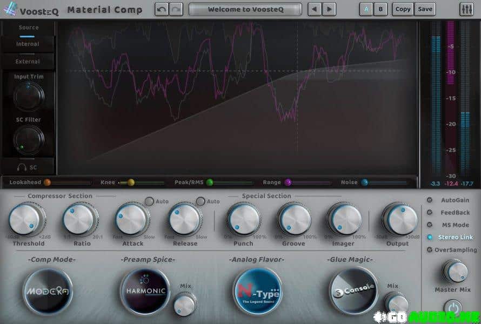Click the N-Type analog flavor badge

(258, 291)
